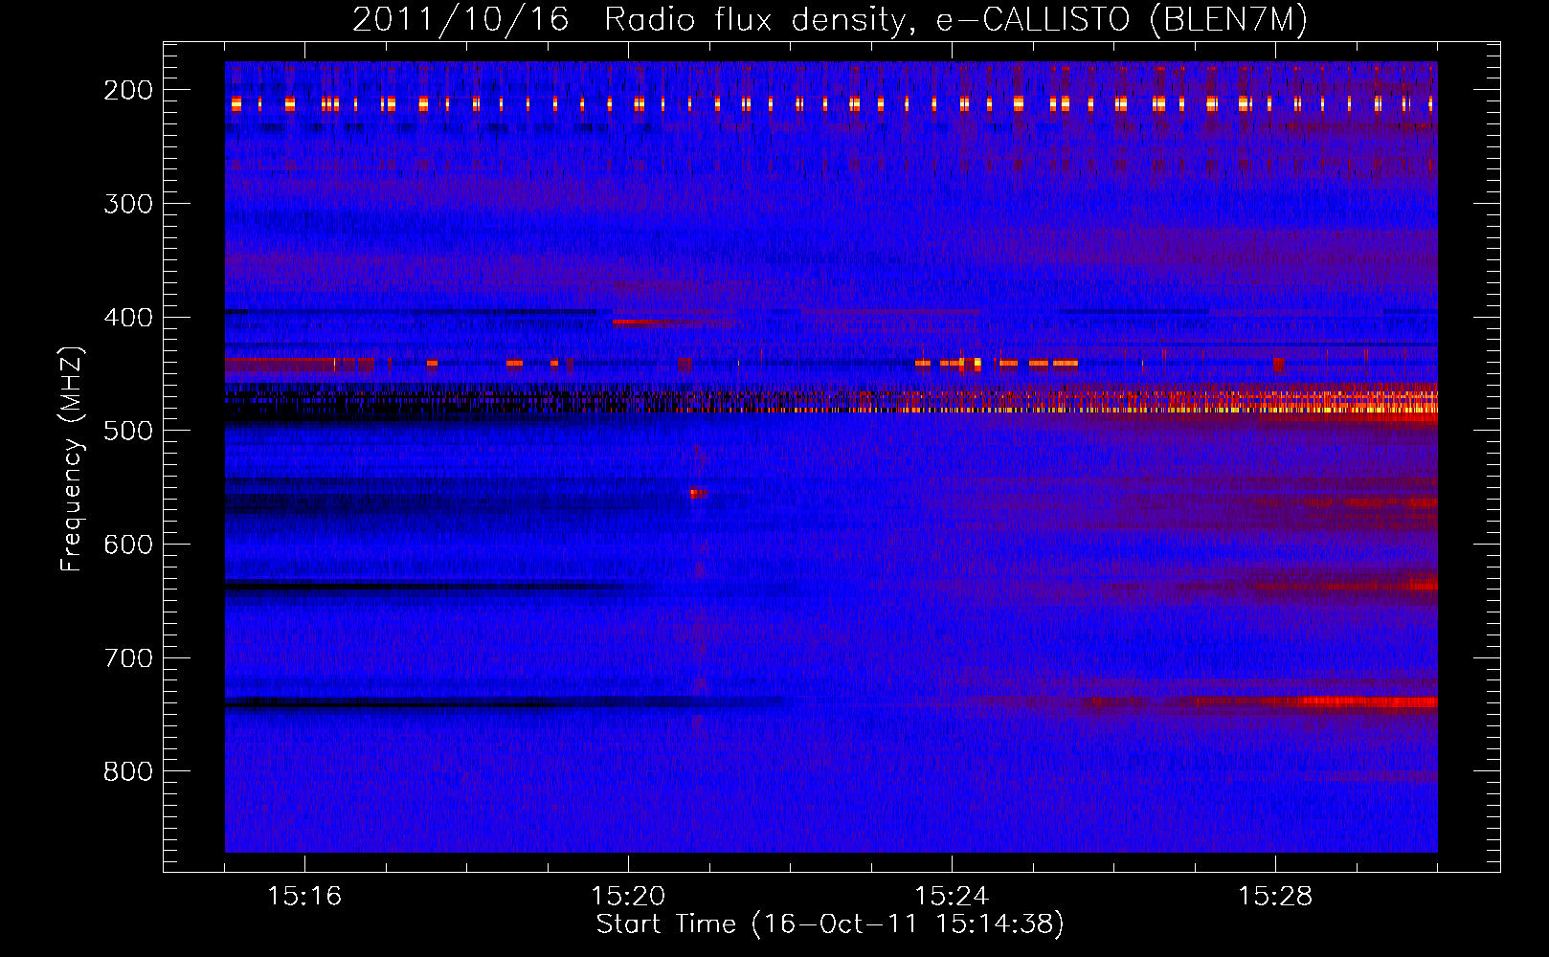Image resolution: width=1549 pixels, height=957 pixels.
Task: Click the 700 frequency tick label
Action: click(x=128, y=658)
